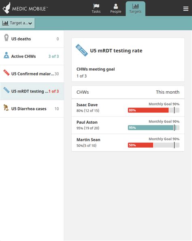Click Paul Aston's 95% progress bar
Screen dimensions: 192x241
[154, 128]
